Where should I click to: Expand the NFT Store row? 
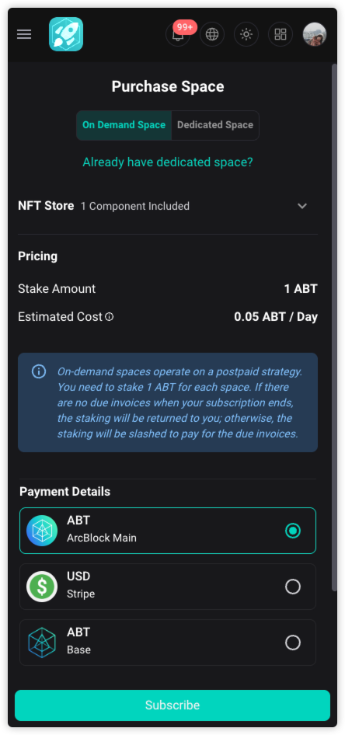pyautogui.click(x=168, y=206)
